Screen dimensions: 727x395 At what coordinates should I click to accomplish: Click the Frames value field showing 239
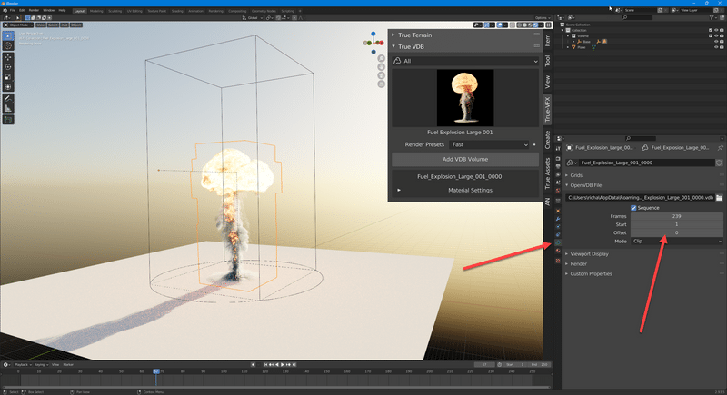click(x=678, y=216)
